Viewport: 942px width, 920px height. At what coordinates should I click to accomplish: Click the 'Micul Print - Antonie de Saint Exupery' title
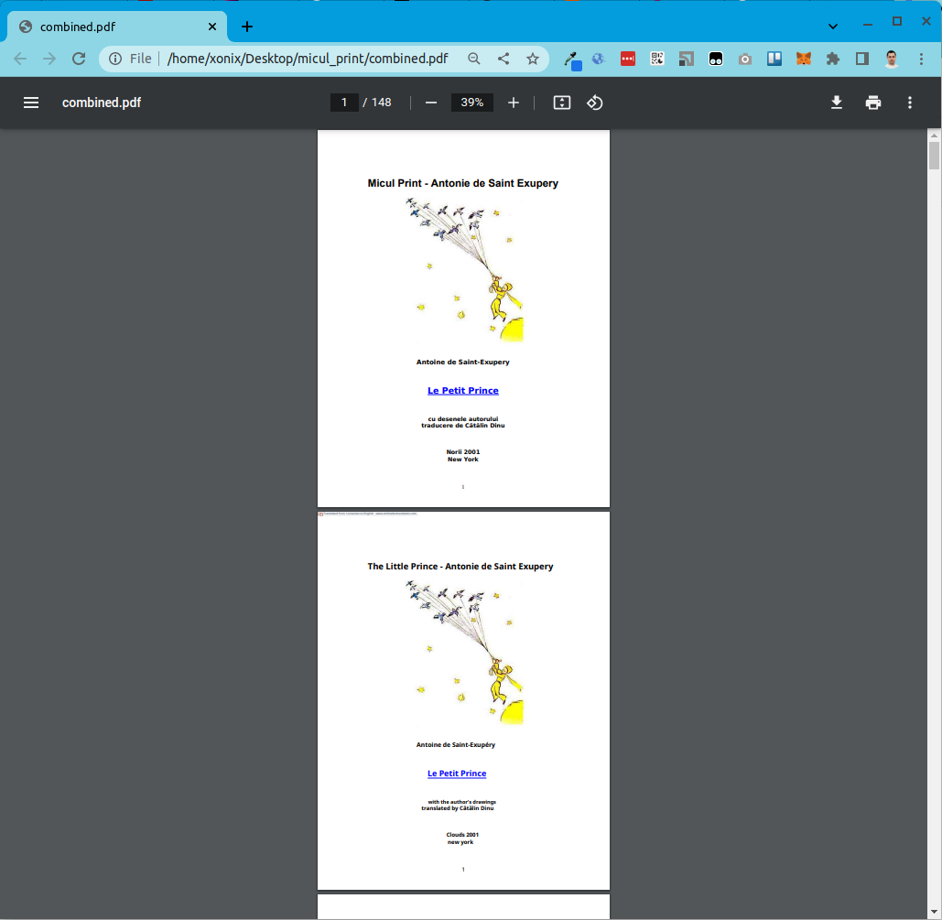(462, 183)
